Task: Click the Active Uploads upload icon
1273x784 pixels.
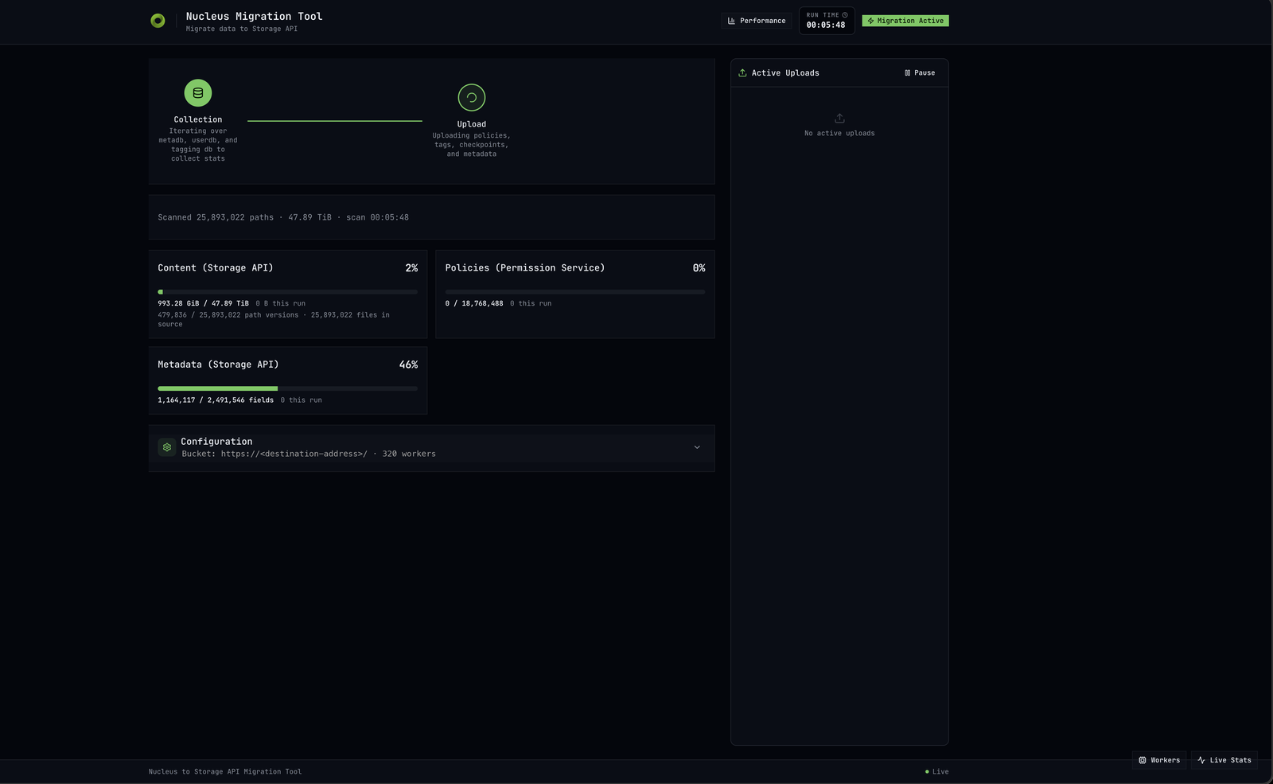Action: (742, 73)
